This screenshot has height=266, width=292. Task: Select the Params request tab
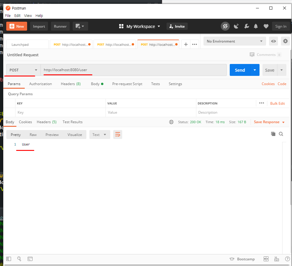click(14, 84)
